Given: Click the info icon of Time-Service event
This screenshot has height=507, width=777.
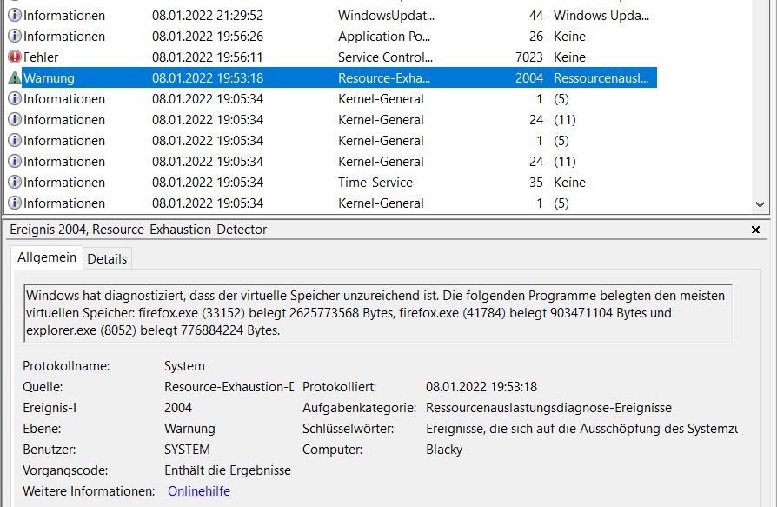Looking at the screenshot, I should [14, 183].
